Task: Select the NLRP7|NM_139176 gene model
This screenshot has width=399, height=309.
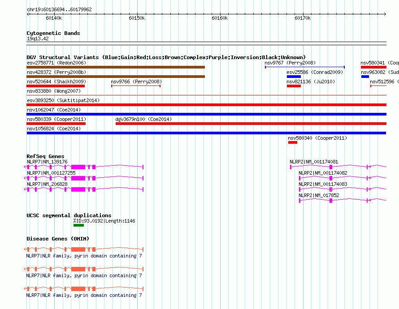Action: tap(84, 167)
